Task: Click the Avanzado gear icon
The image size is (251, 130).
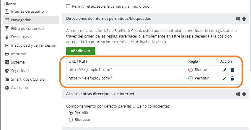Action: (x=7, y=88)
